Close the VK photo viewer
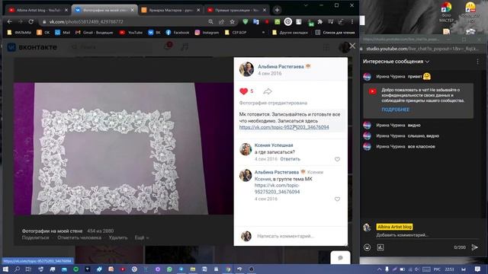The width and height of the screenshot is (488, 274). click(x=352, y=46)
